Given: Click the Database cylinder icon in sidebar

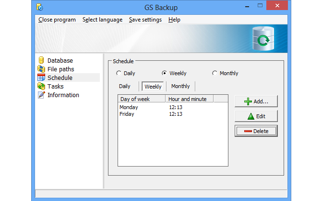Looking at the screenshot, I should 41,61.
